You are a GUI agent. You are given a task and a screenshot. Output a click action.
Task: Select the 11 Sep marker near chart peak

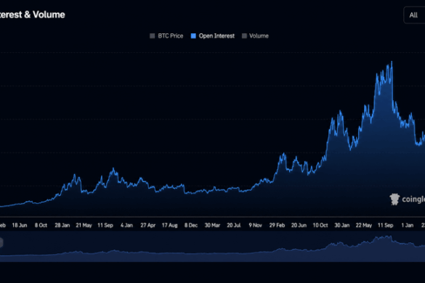pyautogui.click(x=386, y=226)
